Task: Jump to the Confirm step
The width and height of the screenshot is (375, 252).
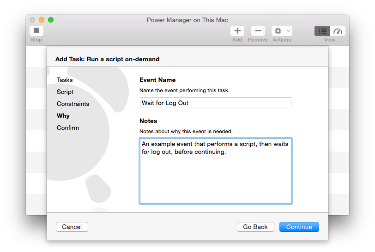Action: point(68,128)
